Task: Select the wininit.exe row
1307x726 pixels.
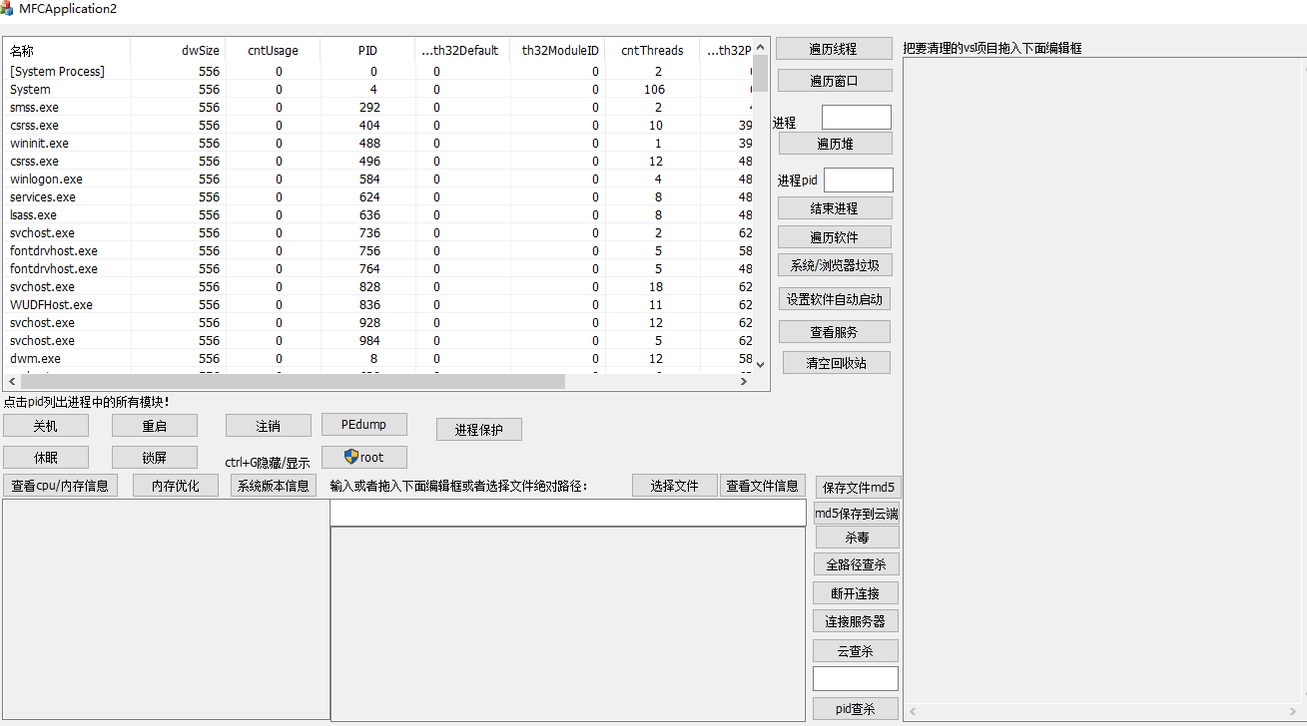Action: pos(377,143)
